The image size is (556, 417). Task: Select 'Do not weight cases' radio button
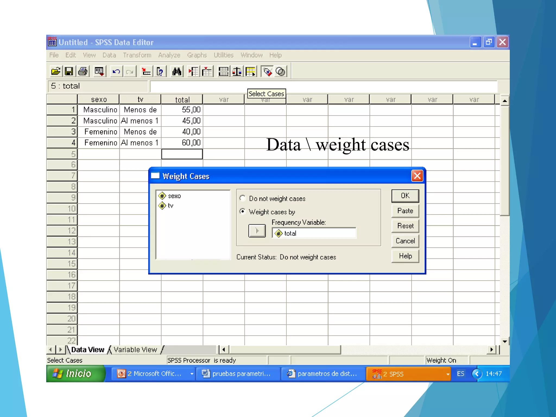click(243, 198)
